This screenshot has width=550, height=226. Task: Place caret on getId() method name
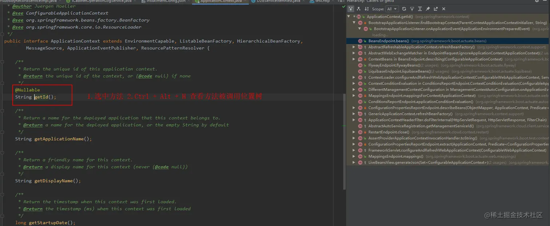click(x=41, y=97)
